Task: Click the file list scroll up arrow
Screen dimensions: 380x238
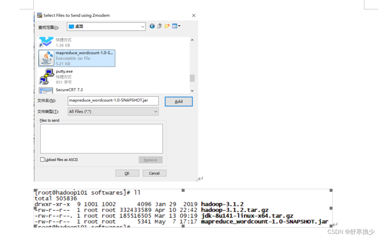Action: [x=192, y=40]
